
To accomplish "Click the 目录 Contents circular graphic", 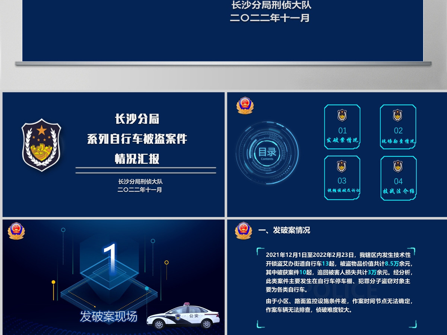I will pyautogui.click(x=267, y=153).
